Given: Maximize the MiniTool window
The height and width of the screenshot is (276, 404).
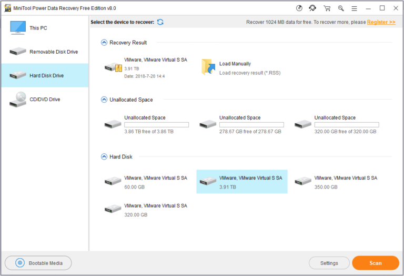Looking at the screenshot, I should (382, 8).
